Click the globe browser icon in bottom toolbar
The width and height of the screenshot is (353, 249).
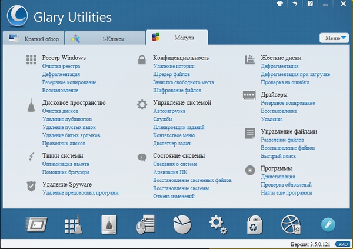[x=291, y=224]
